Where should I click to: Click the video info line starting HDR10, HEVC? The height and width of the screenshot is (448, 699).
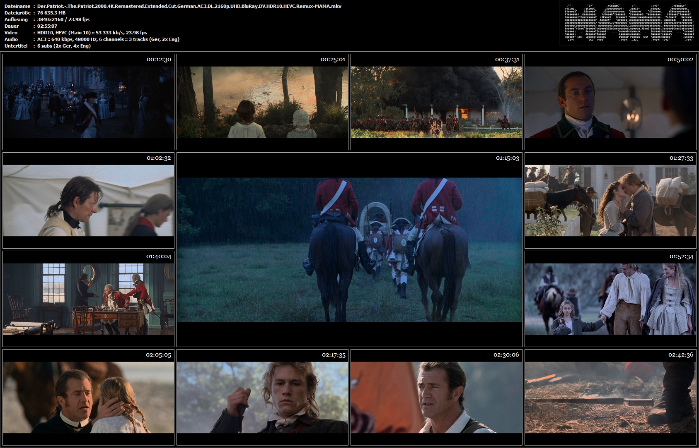pos(92,33)
